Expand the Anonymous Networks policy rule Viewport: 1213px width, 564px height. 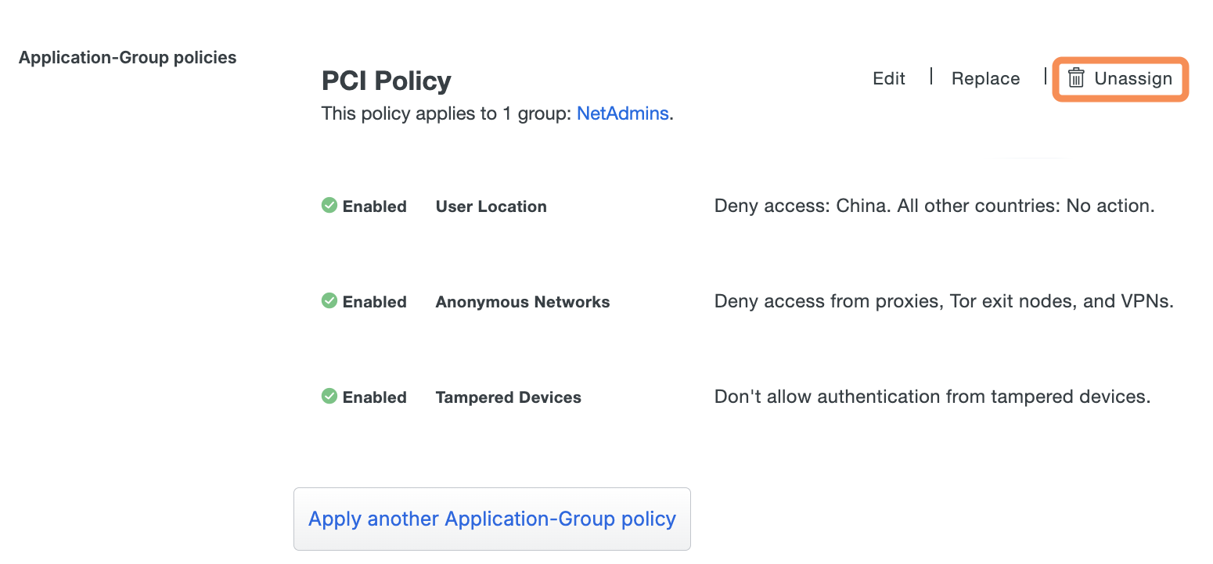tap(522, 301)
